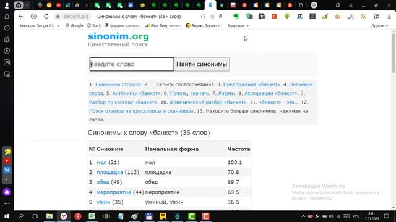Viewport: 396px width, 222px height.
Task: Select the active sinonim.org tab
Action: click(210, 5)
